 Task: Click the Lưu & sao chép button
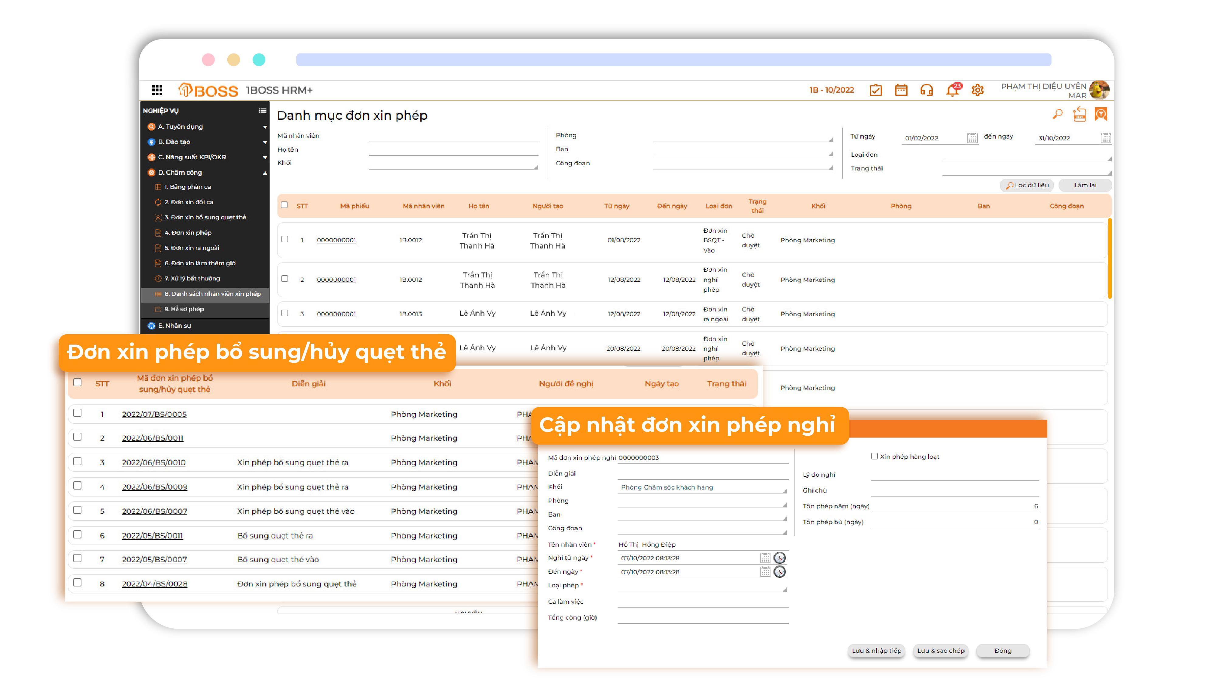(940, 651)
